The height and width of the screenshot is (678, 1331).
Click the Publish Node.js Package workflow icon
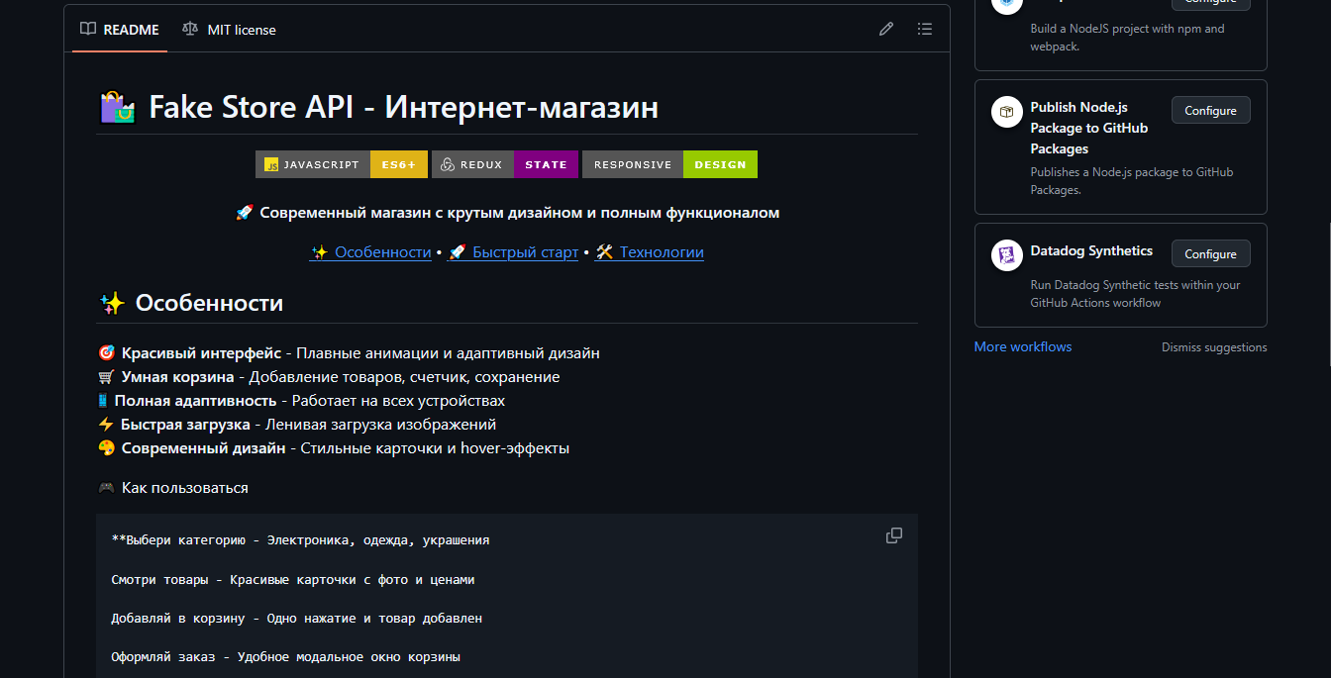[1006, 111]
